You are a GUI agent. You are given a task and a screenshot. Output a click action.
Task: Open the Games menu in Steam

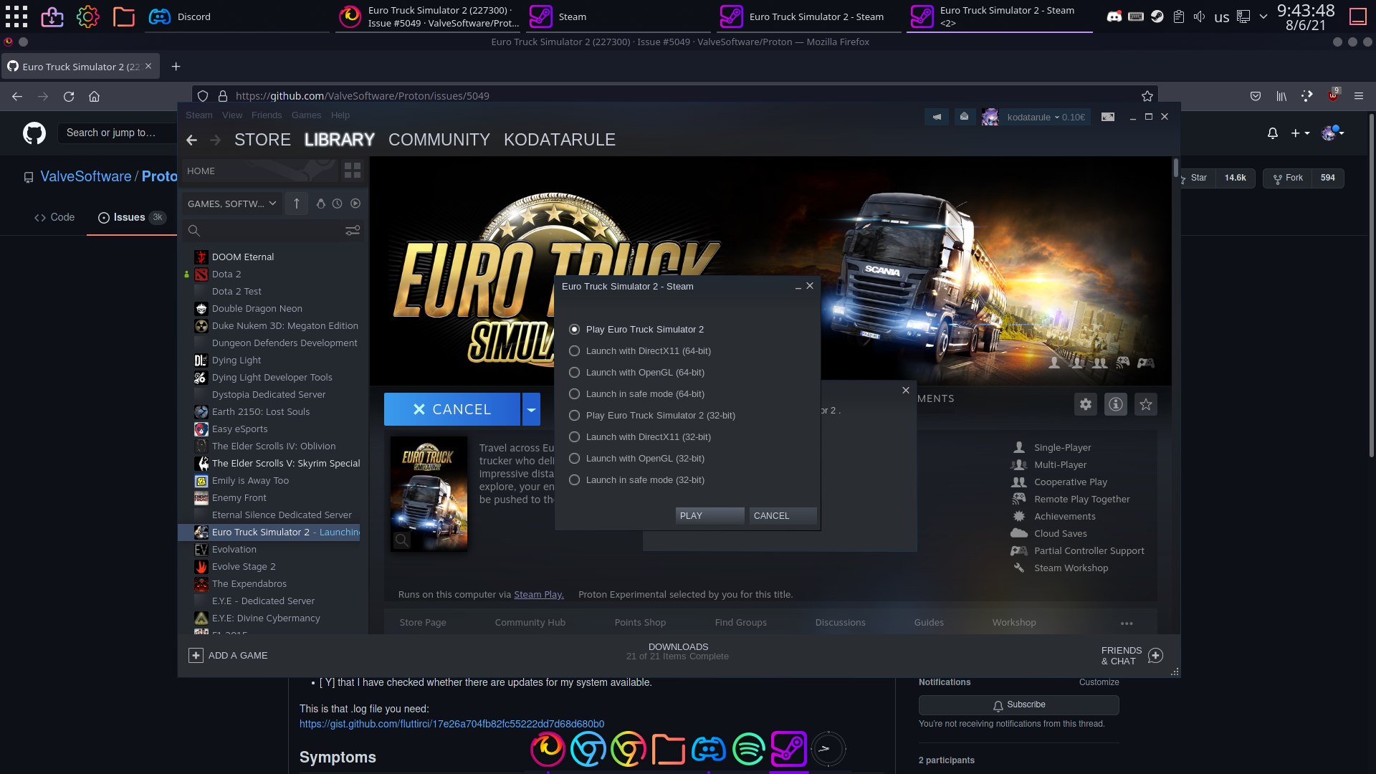click(x=306, y=115)
